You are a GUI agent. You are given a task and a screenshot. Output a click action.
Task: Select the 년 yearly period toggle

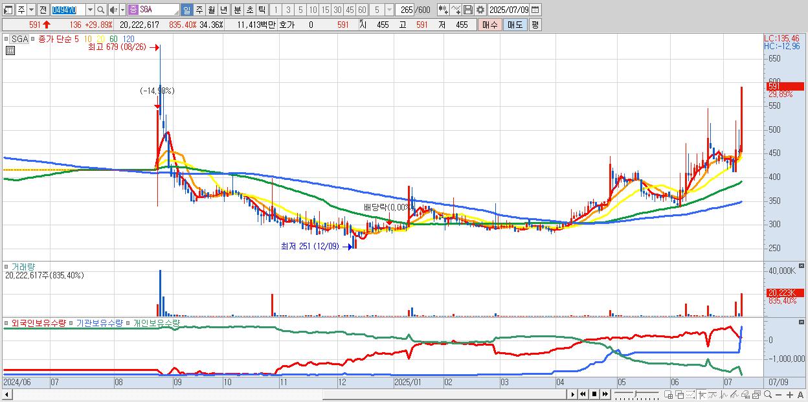tap(223, 10)
